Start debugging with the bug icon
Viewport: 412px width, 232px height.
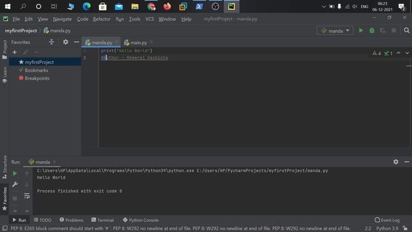tap(372, 31)
